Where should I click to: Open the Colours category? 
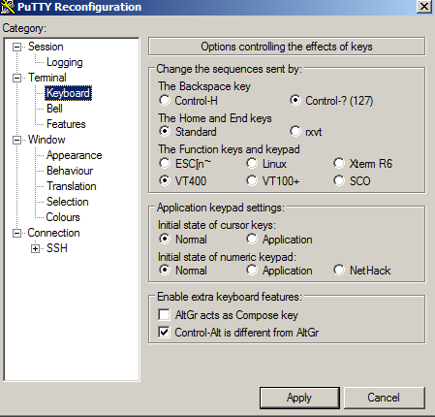(x=63, y=217)
